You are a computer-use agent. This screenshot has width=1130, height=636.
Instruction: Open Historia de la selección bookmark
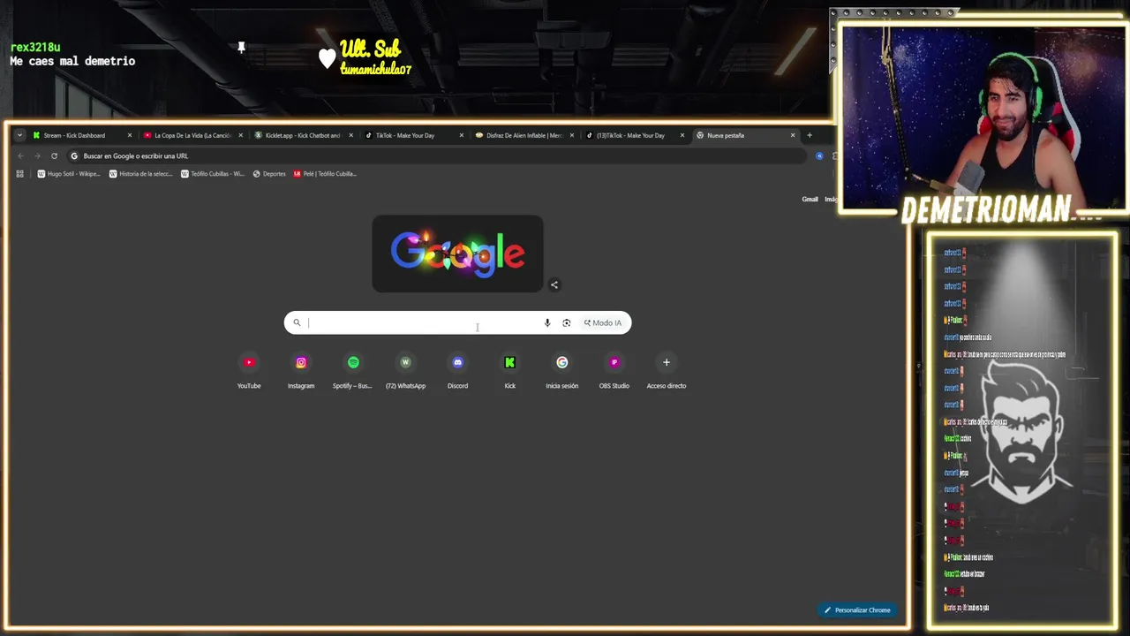[x=140, y=174]
